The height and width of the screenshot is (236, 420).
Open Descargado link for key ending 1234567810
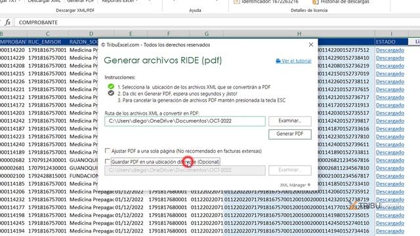tap(390, 168)
